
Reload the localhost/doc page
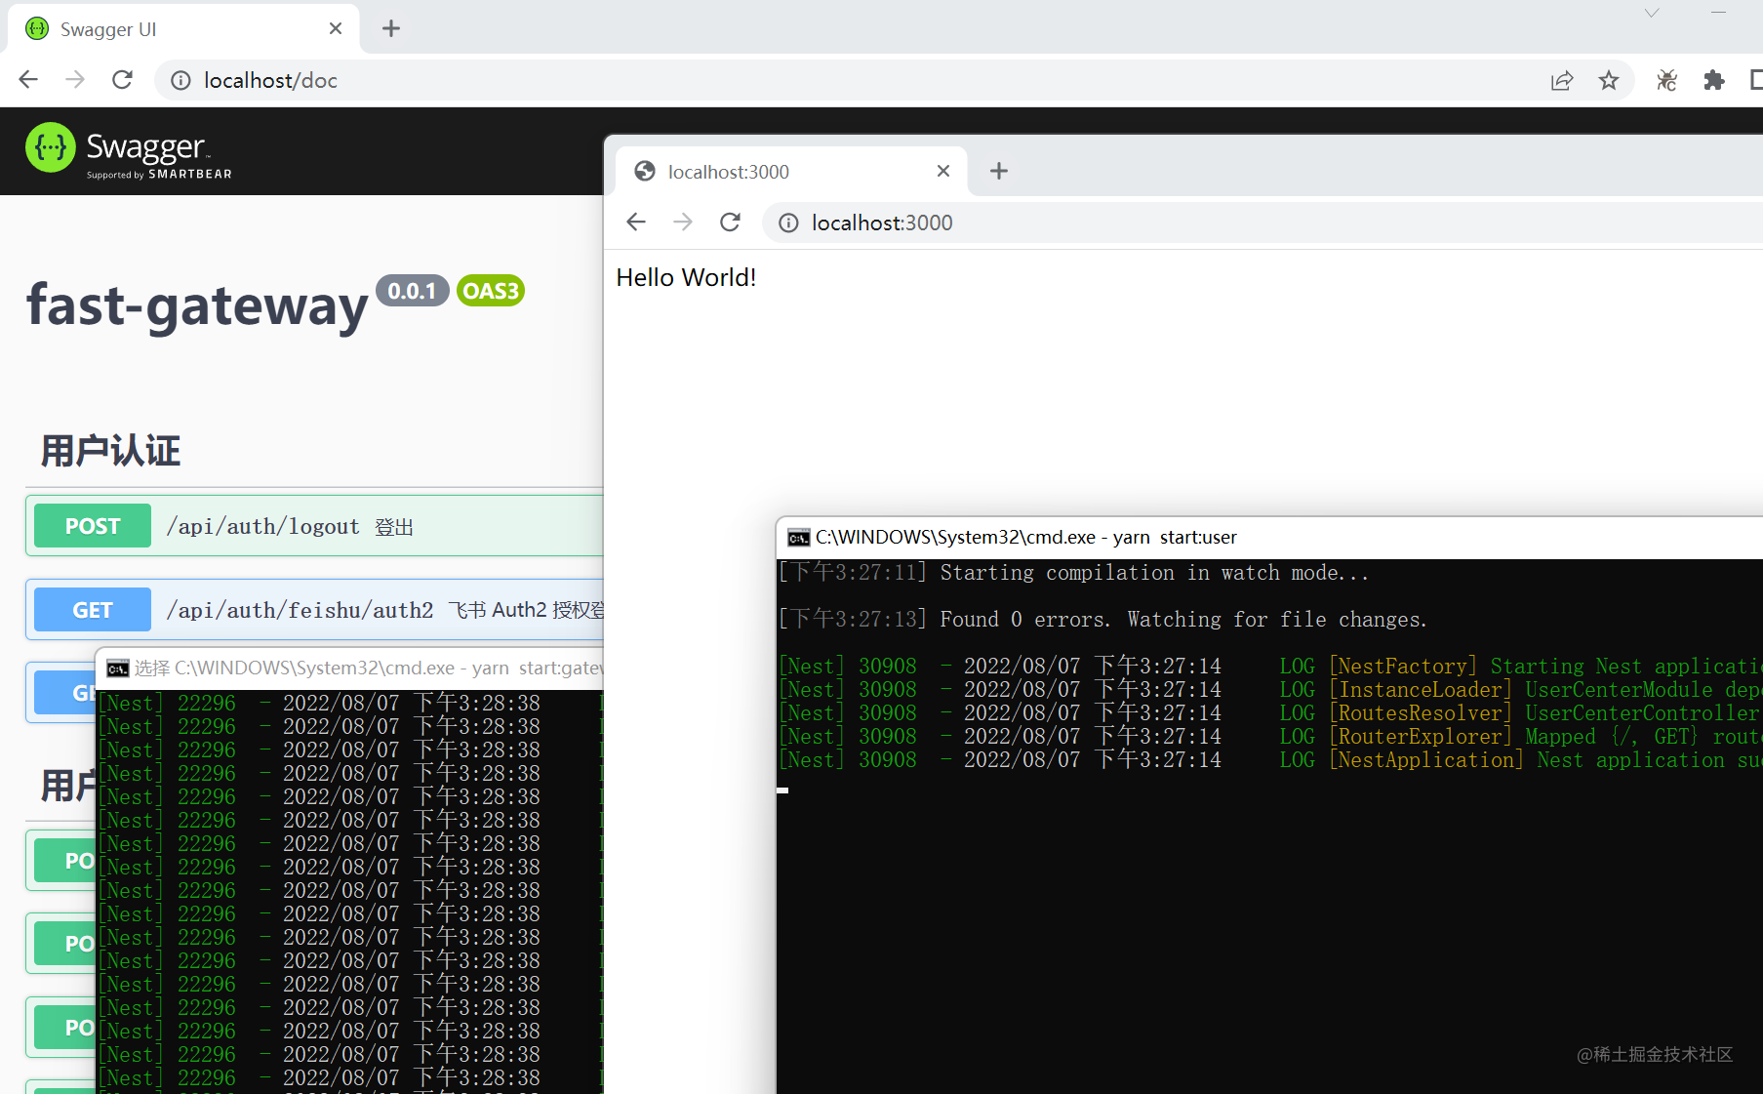(x=122, y=80)
